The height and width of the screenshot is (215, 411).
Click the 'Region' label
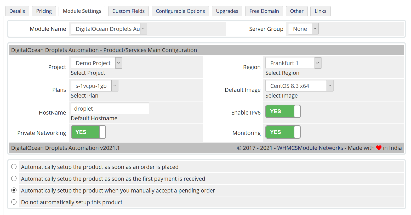[x=252, y=67]
